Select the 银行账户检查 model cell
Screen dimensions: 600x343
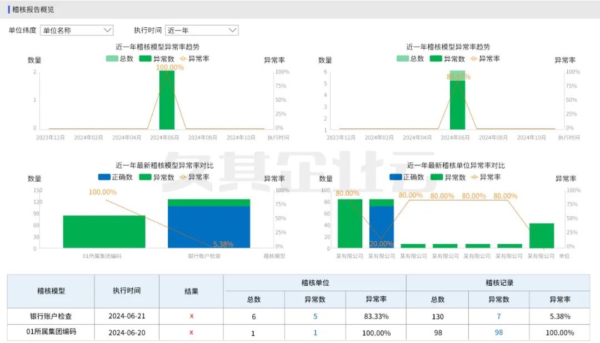51,316
